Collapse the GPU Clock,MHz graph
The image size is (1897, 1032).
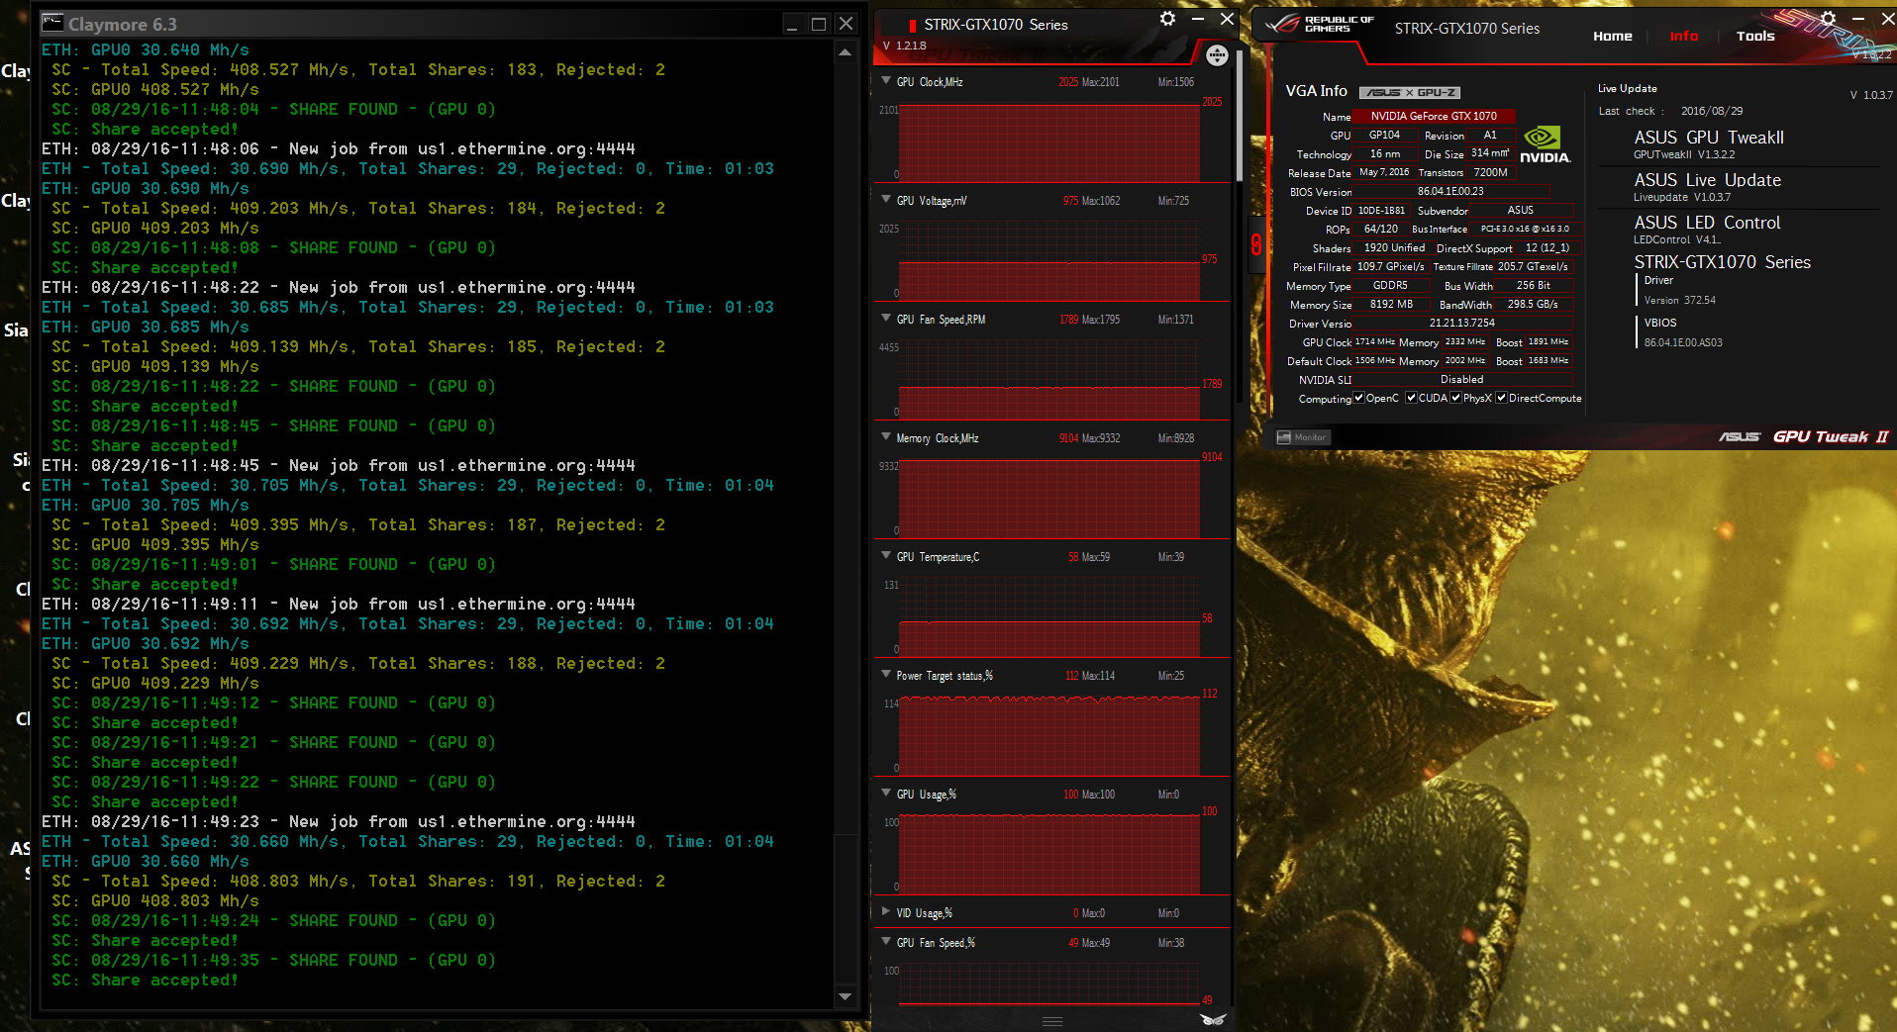click(885, 81)
